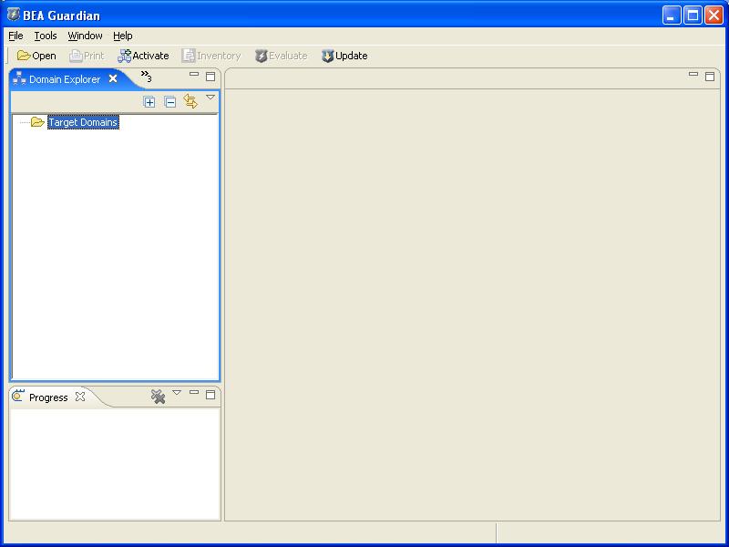729x547 pixels.
Task: Minimize the Progress panel
Action: coord(194,393)
